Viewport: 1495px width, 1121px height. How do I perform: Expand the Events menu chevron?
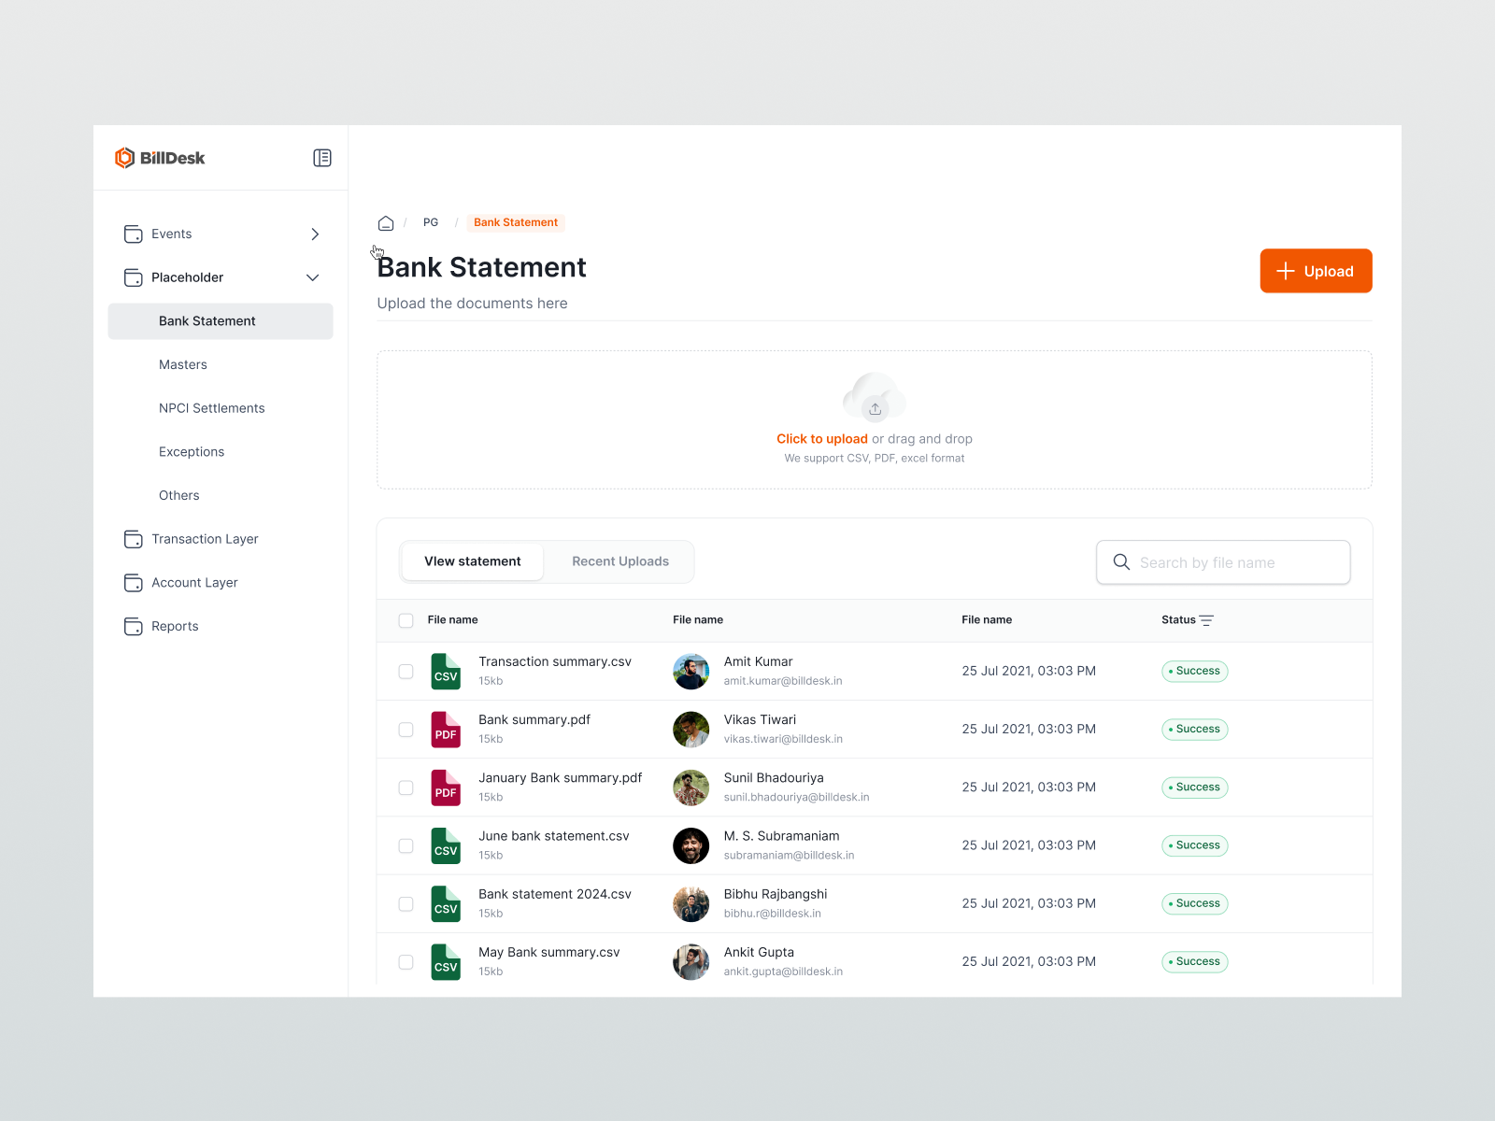point(315,234)
